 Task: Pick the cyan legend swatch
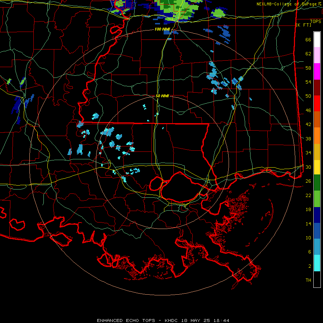[317, 263]
